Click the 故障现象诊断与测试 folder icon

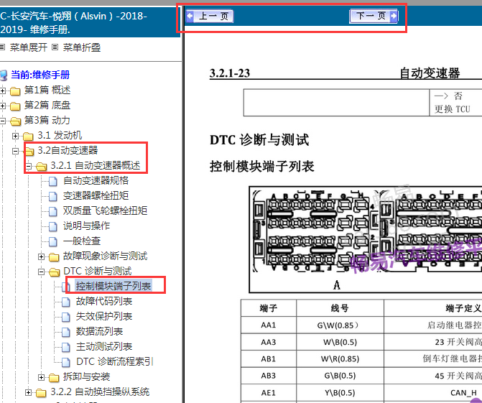pyautogui.click(x=54, y=256)
